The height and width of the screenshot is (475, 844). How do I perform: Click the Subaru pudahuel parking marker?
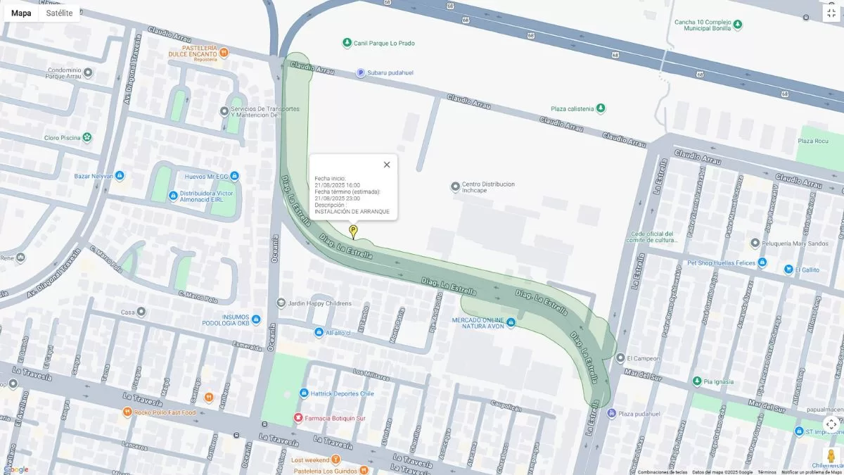click(361, 72)
